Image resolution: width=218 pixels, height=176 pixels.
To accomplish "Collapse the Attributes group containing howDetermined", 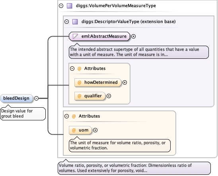I will pyautogui.click(x=72, y=69).
